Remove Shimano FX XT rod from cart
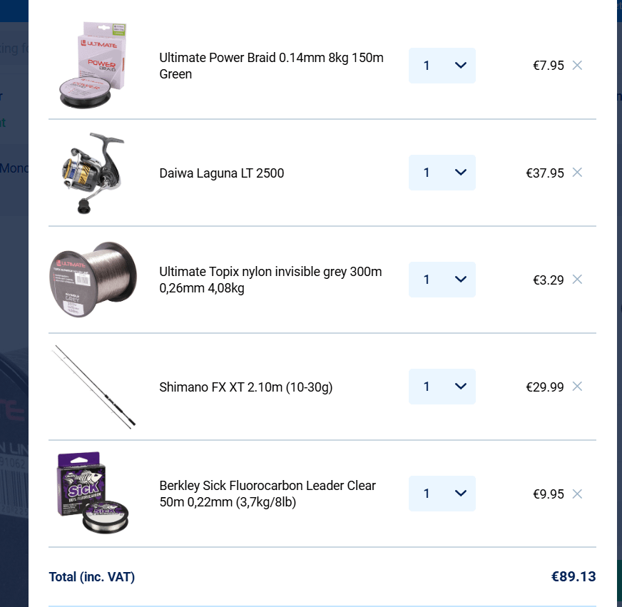This screenshot has width=622, height=607. pos(577,387)
